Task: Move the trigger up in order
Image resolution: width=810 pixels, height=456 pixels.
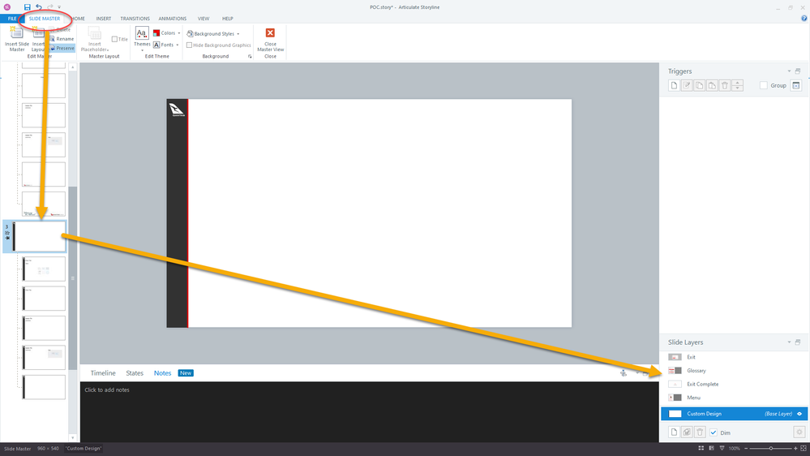Action: [738, 83]
